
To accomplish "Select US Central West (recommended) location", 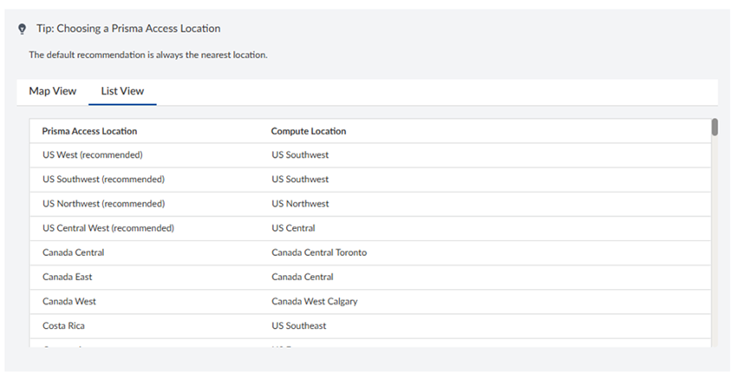I will point(108,228).
